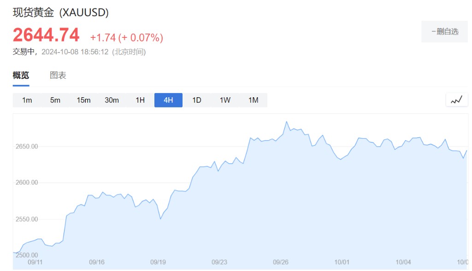Click the 2644.74 current price

click(46, 35)
